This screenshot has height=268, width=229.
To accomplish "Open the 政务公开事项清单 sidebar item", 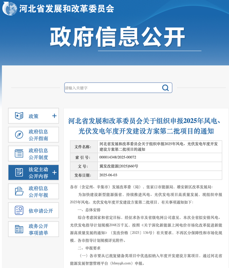I will 33,229.
